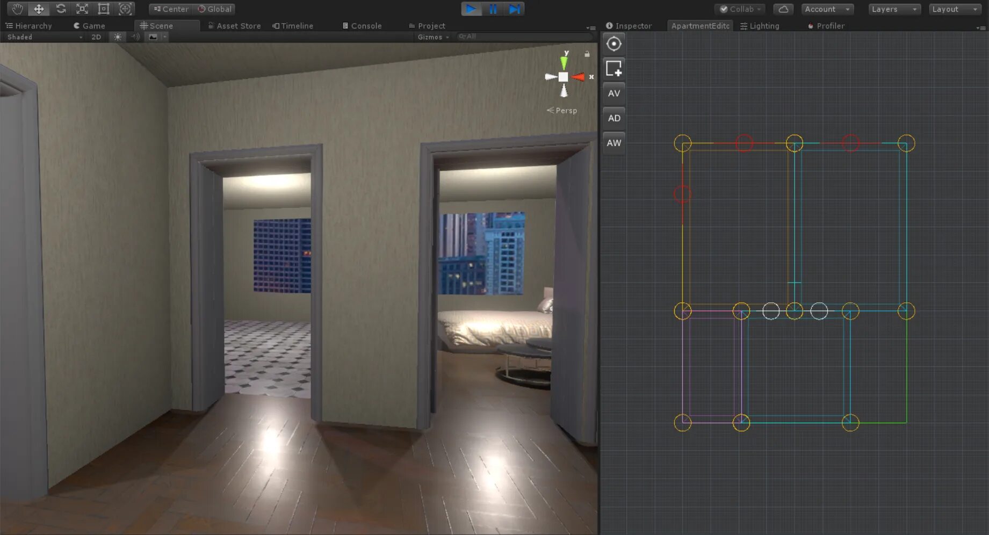Open the Account dropdown

click(827, 9)
